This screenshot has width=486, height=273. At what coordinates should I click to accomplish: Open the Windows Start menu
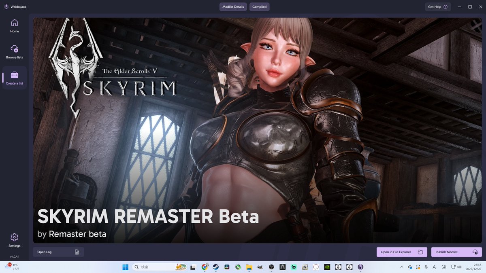(125, 267)
